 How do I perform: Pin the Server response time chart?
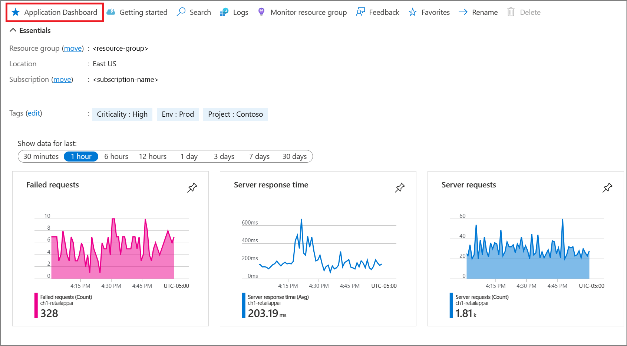400,188
